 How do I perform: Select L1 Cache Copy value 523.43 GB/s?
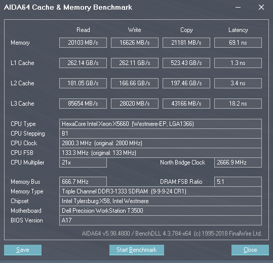pos(186,63)
